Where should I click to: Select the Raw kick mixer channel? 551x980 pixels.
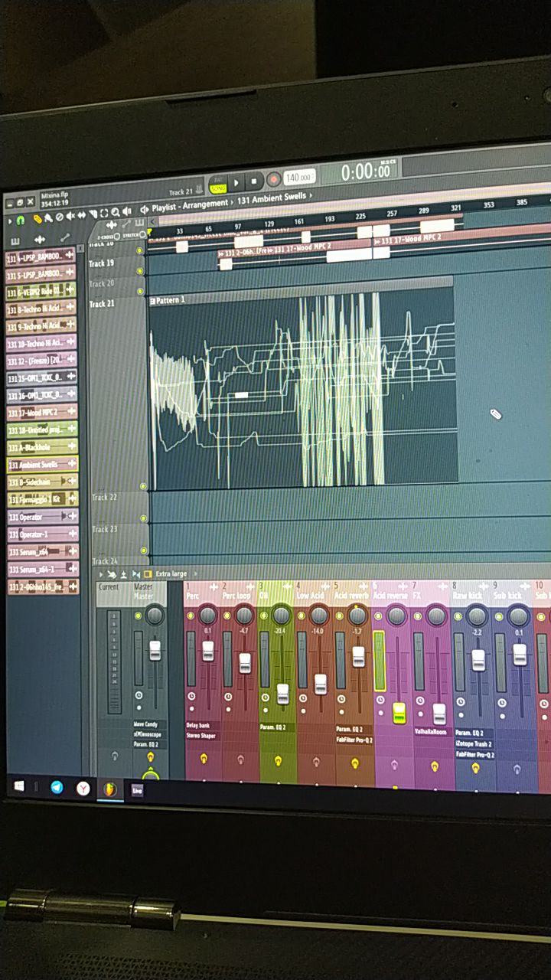468,595
